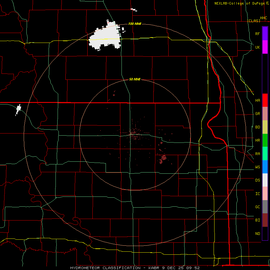Pick the WS blue legend swatch
Screen dimensions: 270x270
pyautogui.click(x=265, y=167)
